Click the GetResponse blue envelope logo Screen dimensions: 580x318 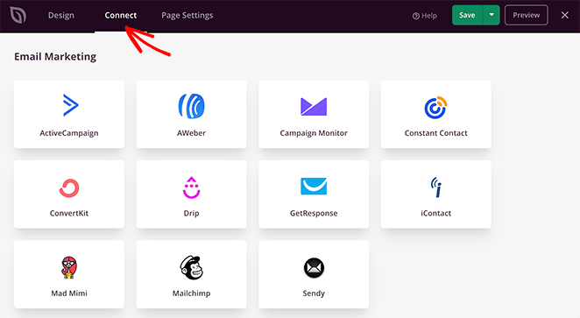tap(314, 186)
